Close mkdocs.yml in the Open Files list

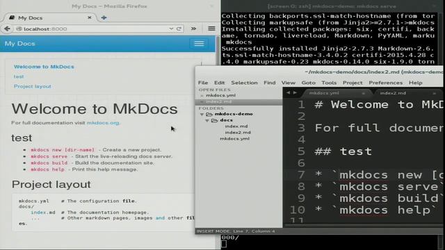pyautogui.click(x=202, y=96)
